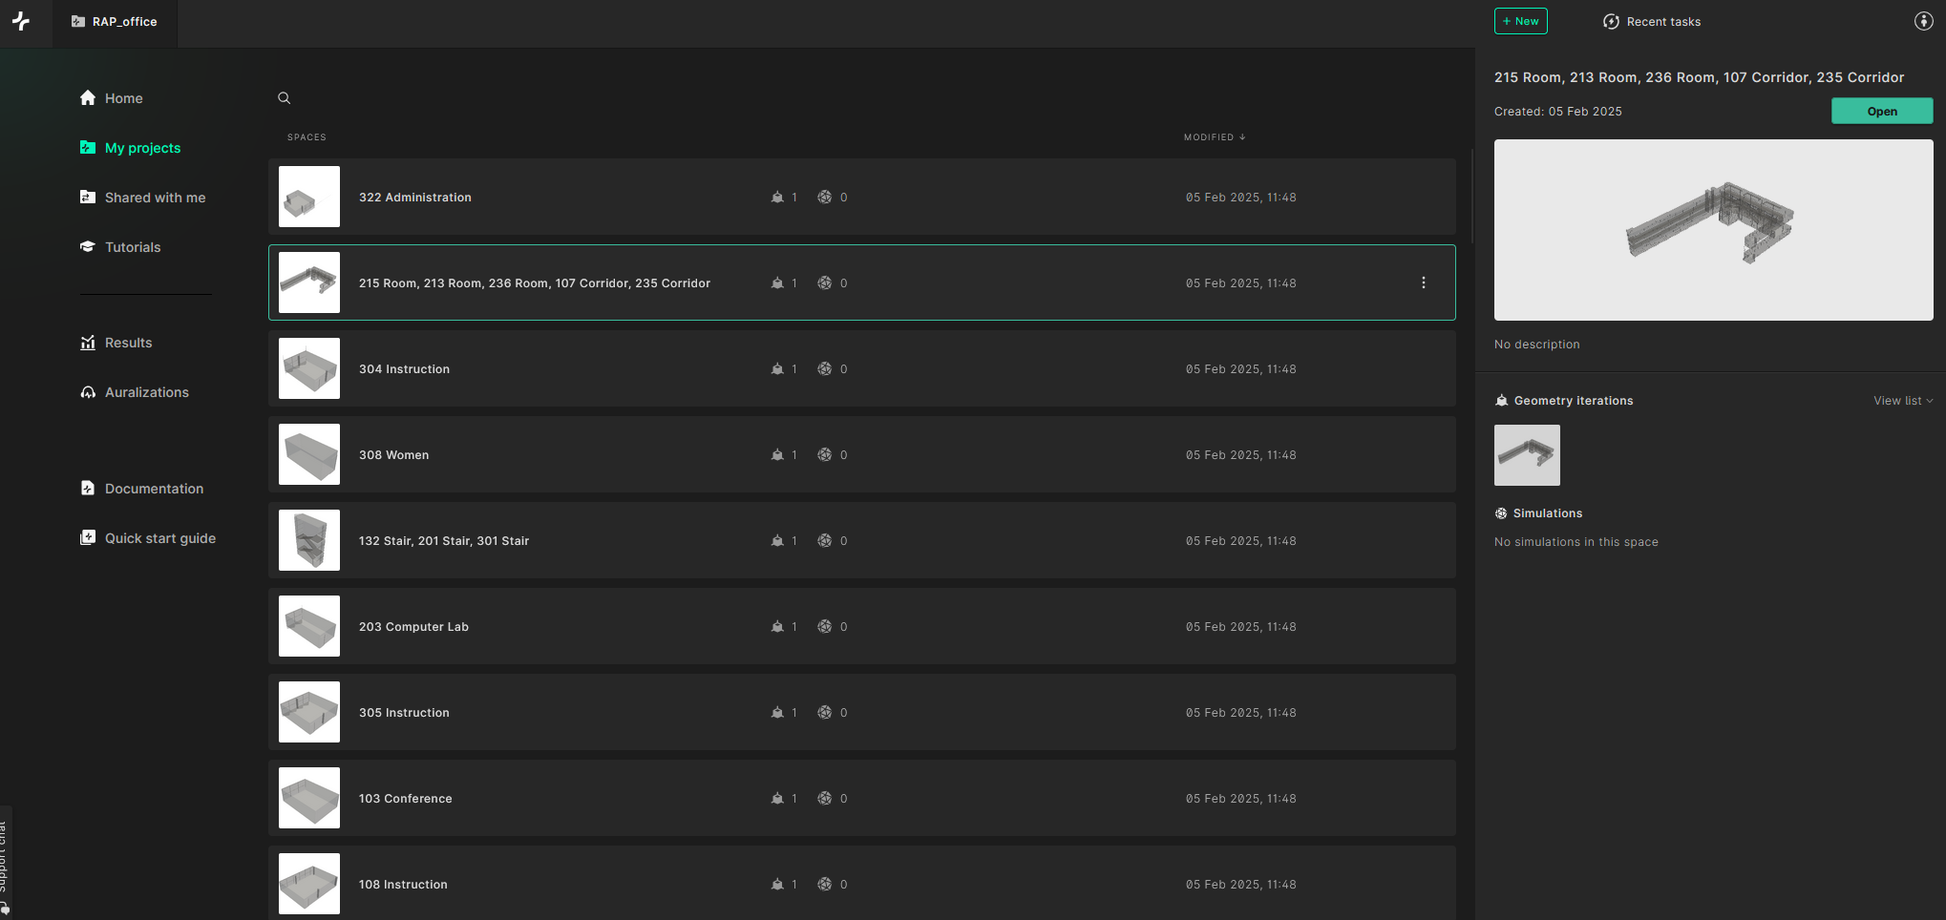Click geometry icon in the 132 Stair row

pyautogui.click(x=777, y=541)
